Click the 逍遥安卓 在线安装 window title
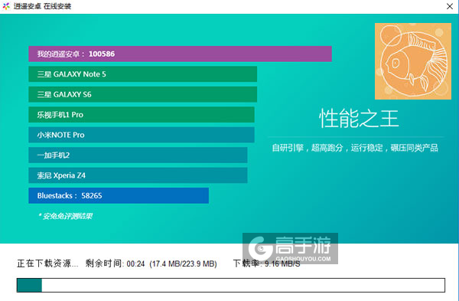The width and height of the screenshot is (459, 301). [x=42, y=6]
